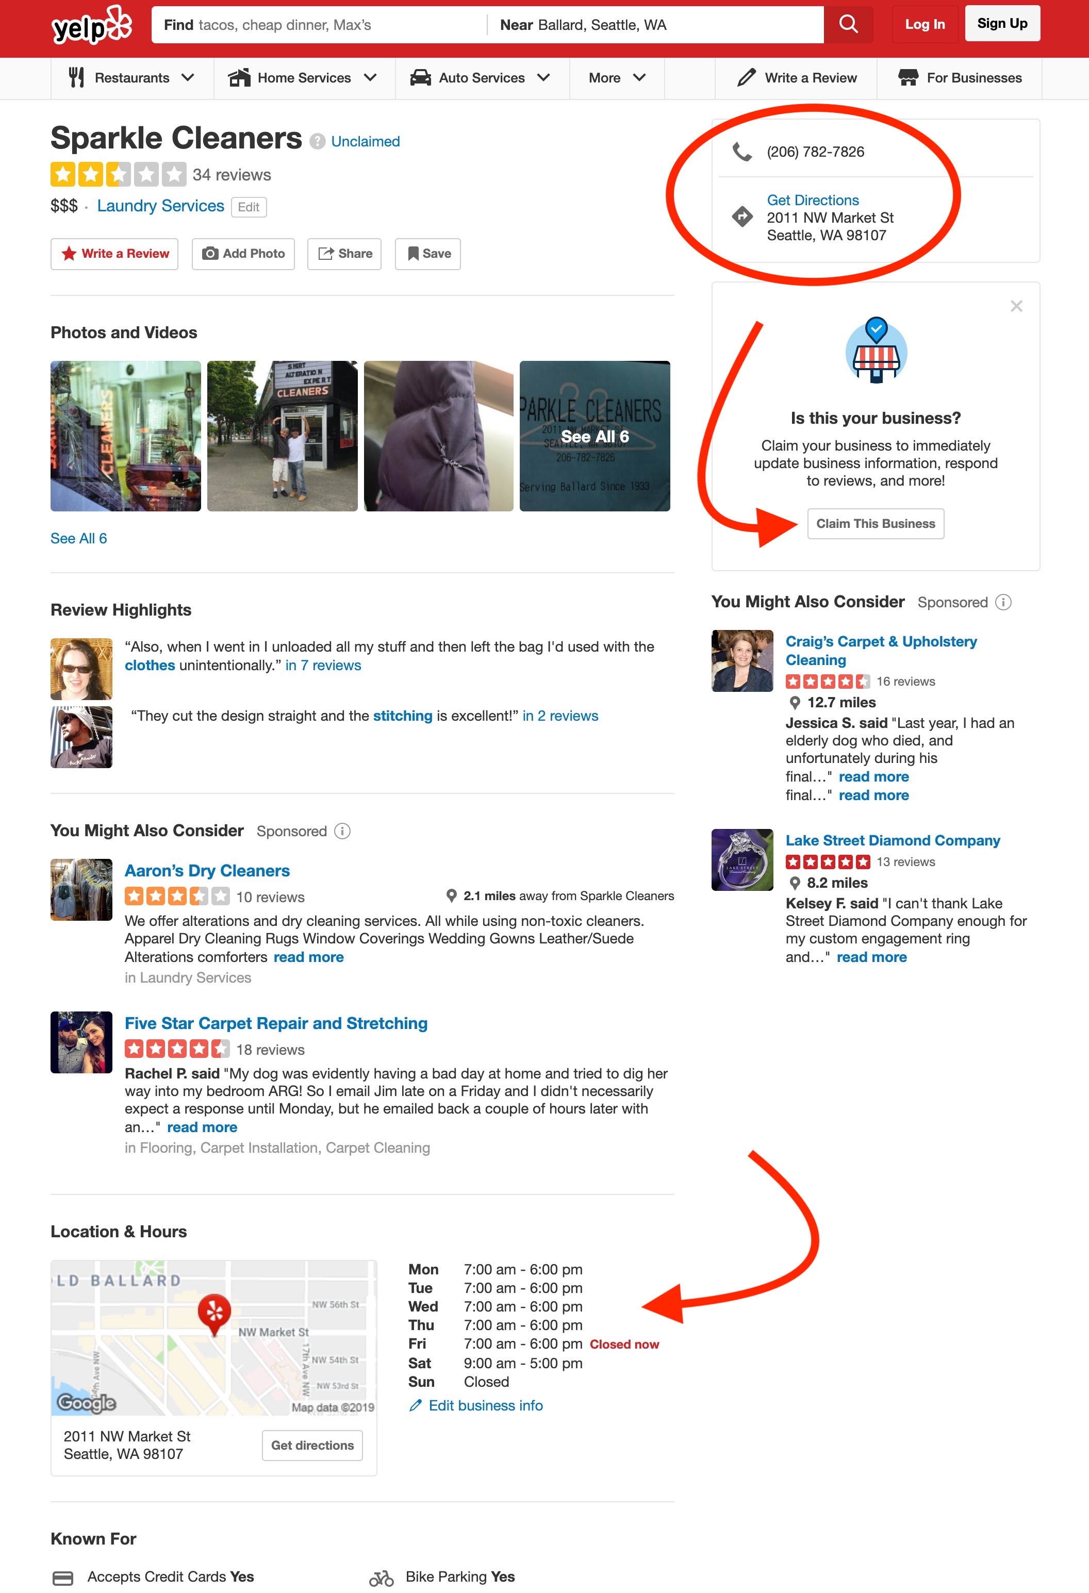Viewport: 1089px width, 1593px height.
Task: Click Craig's Carpet star rating
Action: coord(828,682)
